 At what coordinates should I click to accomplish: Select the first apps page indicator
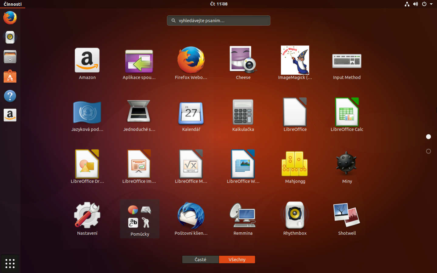429,136
